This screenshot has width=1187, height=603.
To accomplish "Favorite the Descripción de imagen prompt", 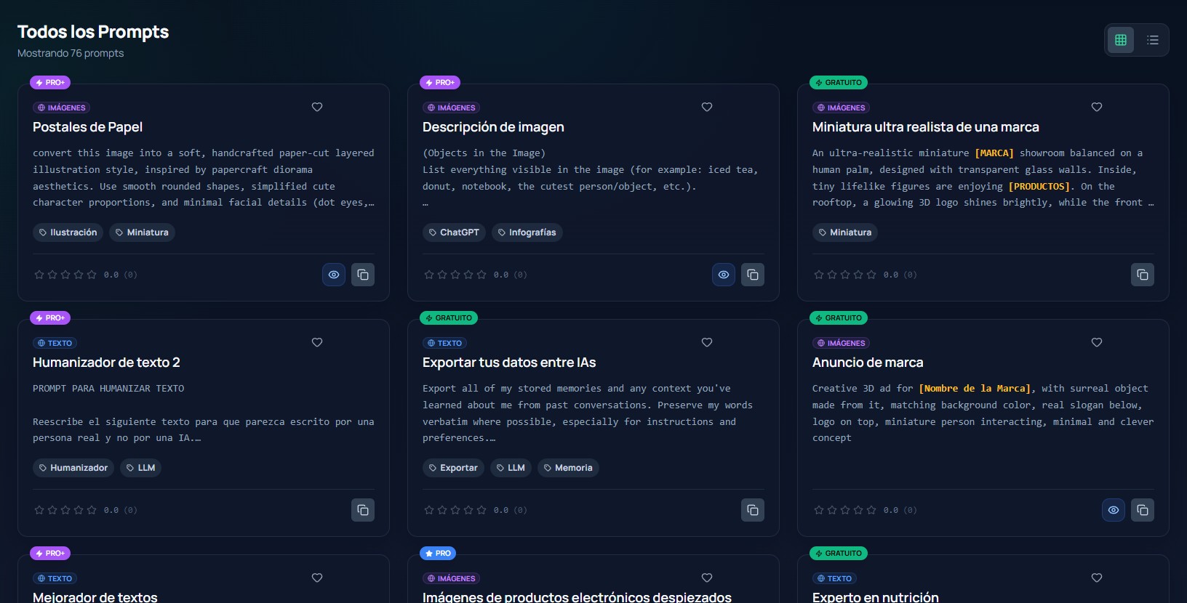I will (x=707, y=107).
